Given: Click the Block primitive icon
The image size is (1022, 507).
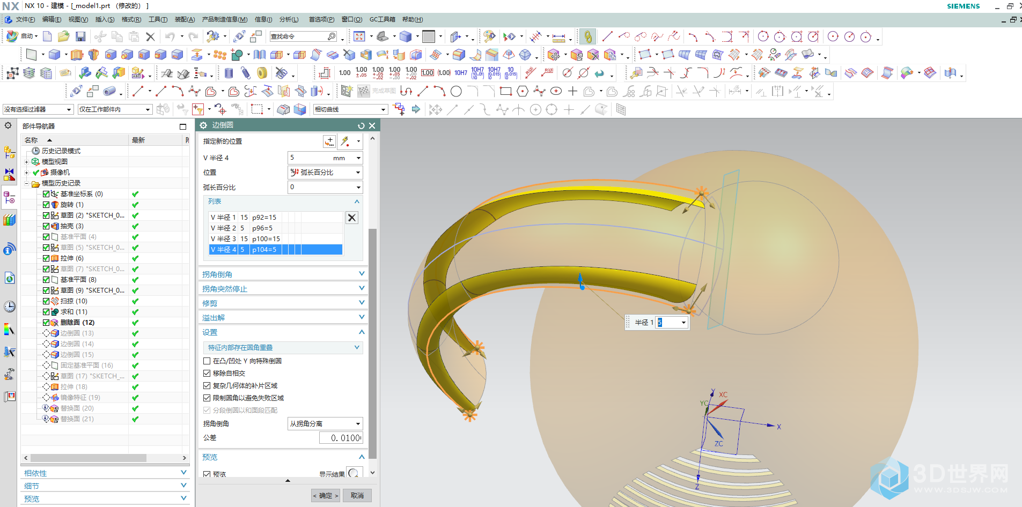Looking at the screenshot, I should (54, 55).
